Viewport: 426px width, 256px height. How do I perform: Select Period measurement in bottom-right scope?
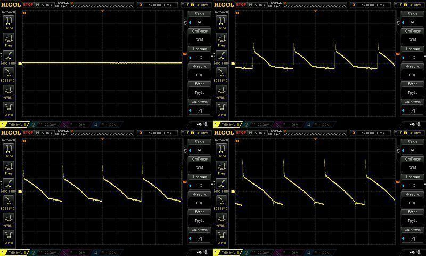click(222, 150)
